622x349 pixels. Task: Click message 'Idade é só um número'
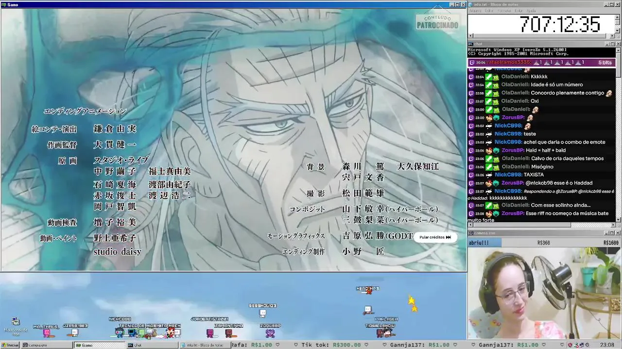pyautogui.click(x=557, y=85)
